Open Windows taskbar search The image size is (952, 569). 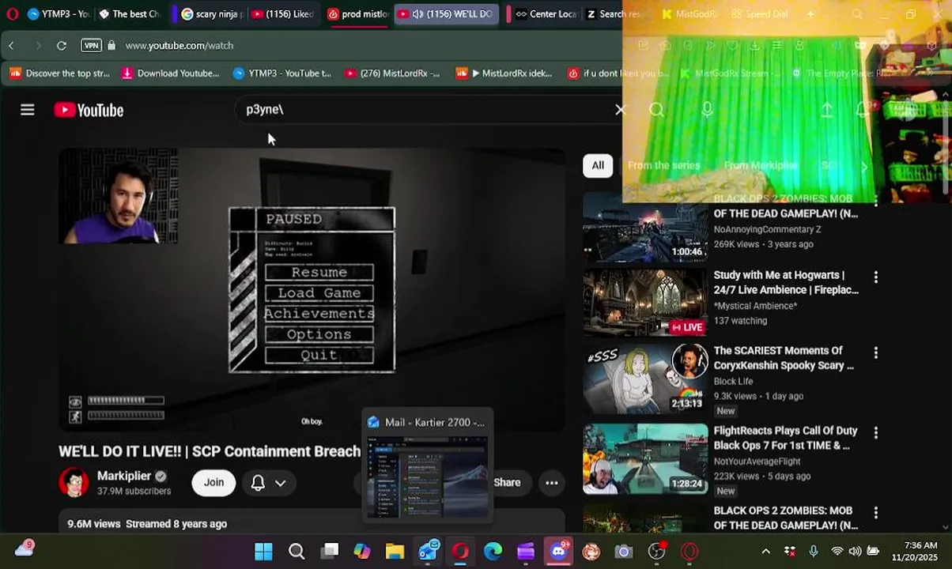pos(297,551)
